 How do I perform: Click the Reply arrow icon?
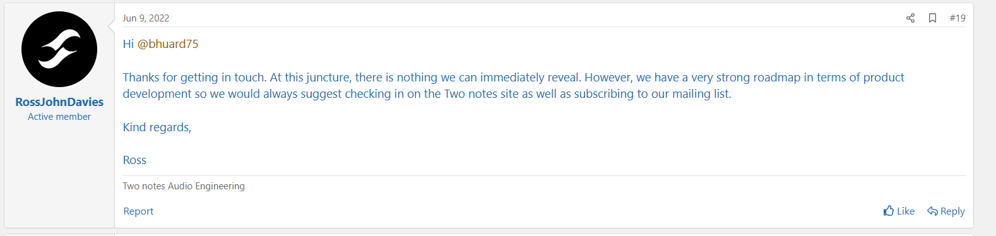click(x=932, y=211)
